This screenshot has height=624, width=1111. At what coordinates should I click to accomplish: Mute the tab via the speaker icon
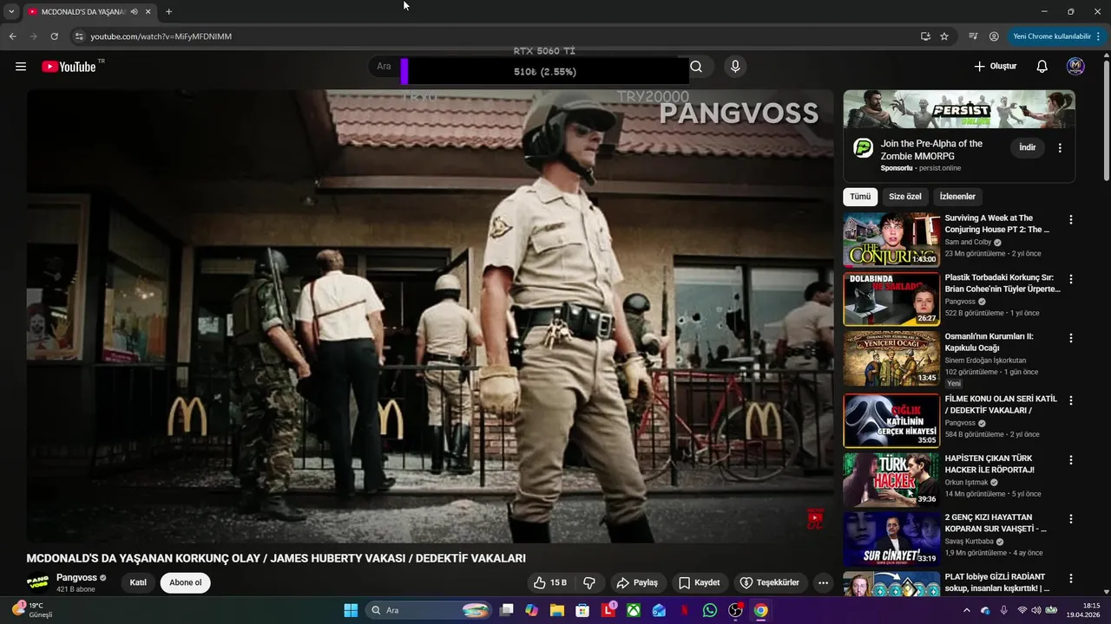(x=135, y=11)
